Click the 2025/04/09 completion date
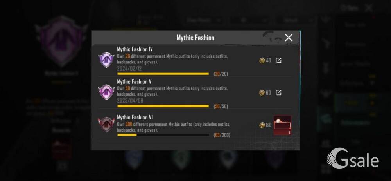Screen dimensions: 391x181 [130, 101]
